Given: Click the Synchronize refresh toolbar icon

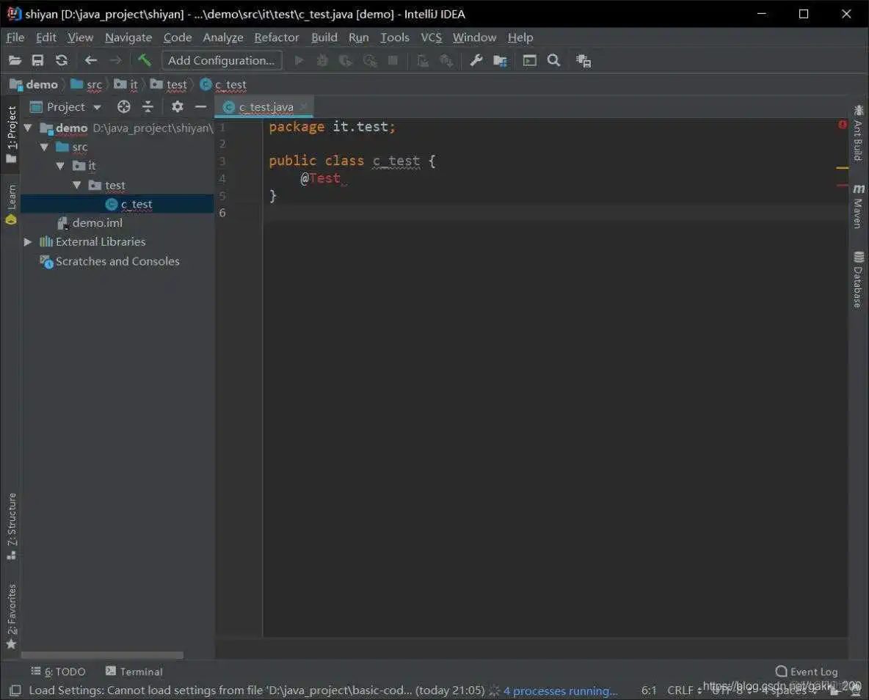Looking at the screenshot, I should pyautogui.click(x=62, y=60).
